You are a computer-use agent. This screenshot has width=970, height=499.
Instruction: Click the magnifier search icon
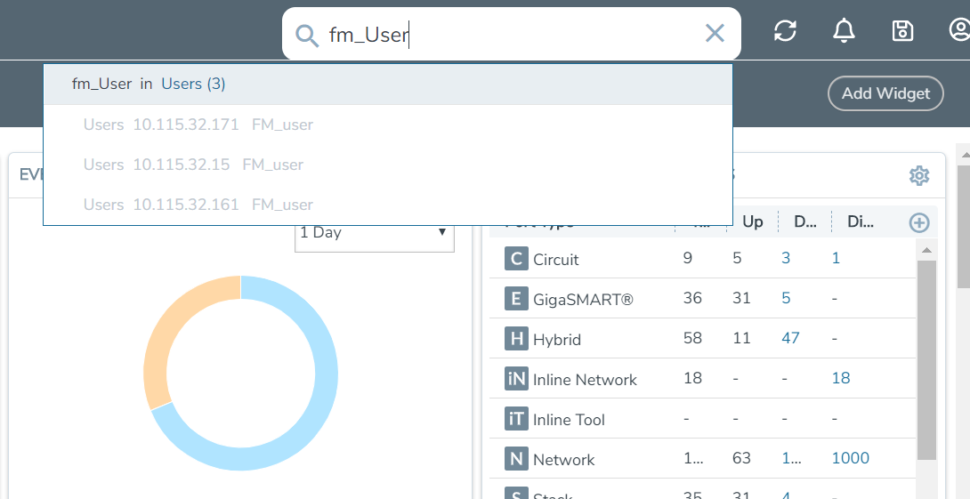point(307,36)
